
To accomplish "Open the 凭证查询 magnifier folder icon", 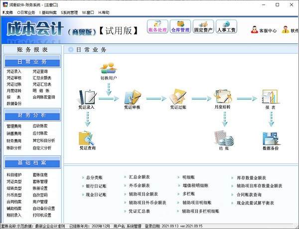I will pyautogui.click(x=87, y=138).
